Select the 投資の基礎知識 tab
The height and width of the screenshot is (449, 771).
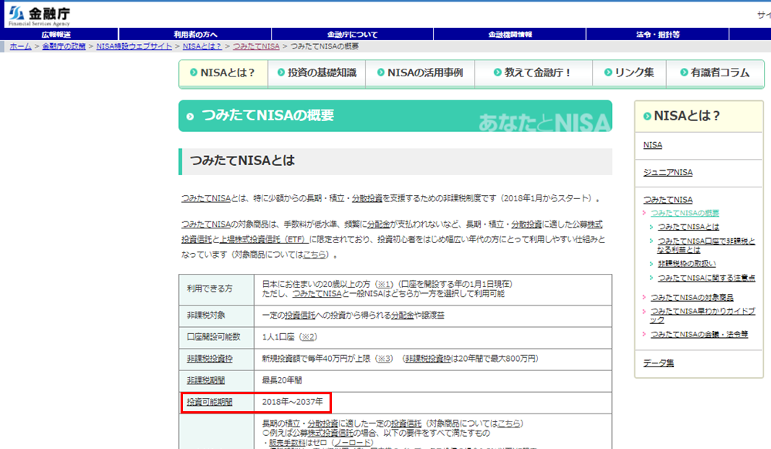[x=316, y=73]
